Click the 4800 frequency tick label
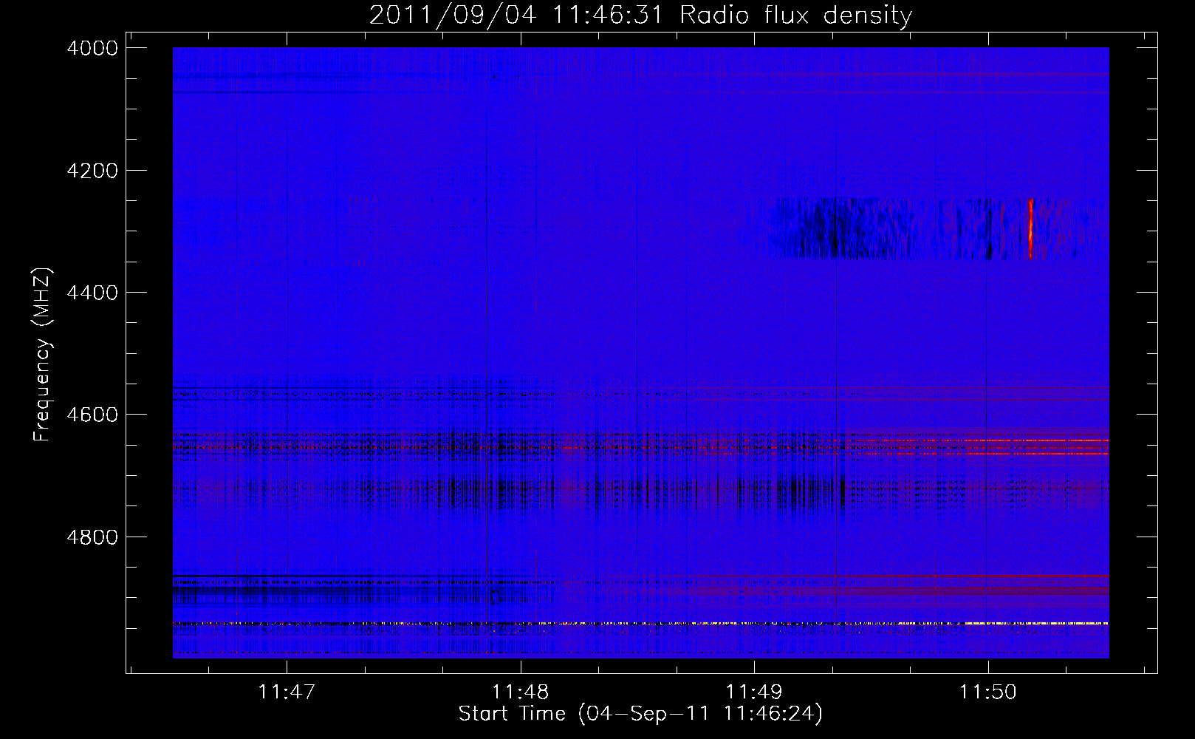The image size is (1195, 739). coord(92,537)
